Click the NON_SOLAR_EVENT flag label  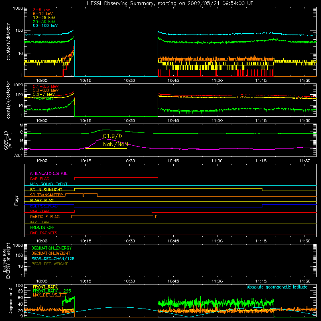click(x=49, y=184)
